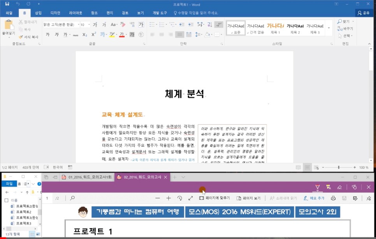Expand the Styles gallery

pyautogui.click(x=329, y=28)
